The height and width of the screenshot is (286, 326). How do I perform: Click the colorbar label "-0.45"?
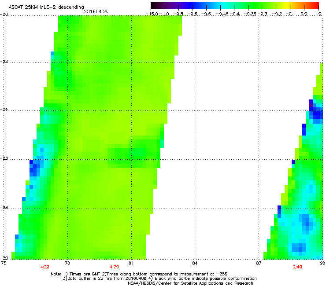click(x=222, y=14)
